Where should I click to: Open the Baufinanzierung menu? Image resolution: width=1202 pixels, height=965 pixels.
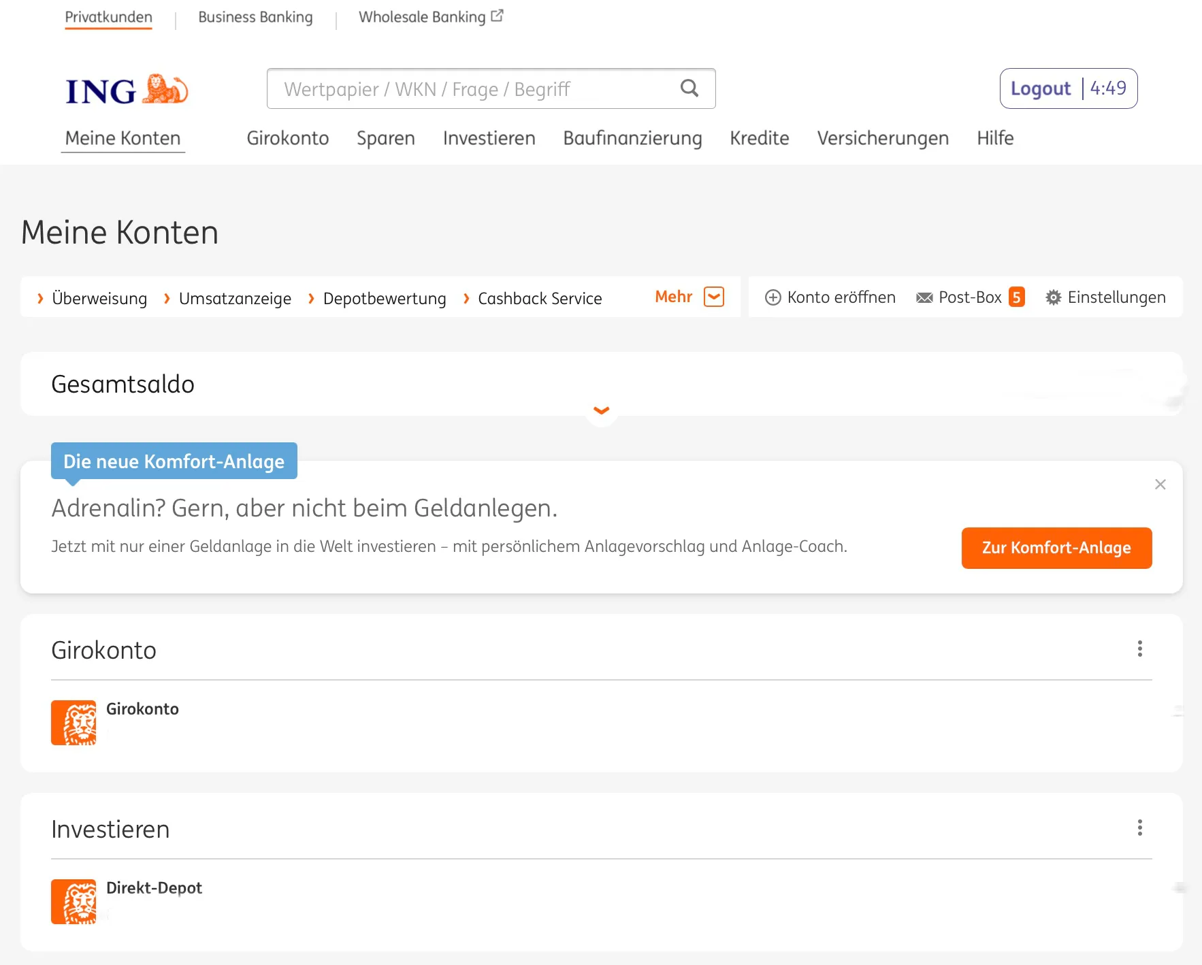click(x=632, y=138)
